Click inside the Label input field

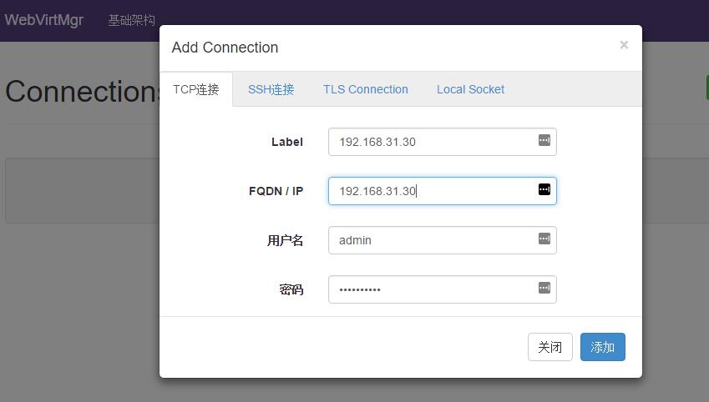pyautogui.click(x=430, y=142)
